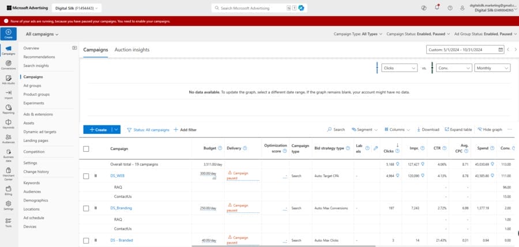The height and width of the screenshot is (247, 519).
Task: Click Expand table button
Action: tap(458, 129)
